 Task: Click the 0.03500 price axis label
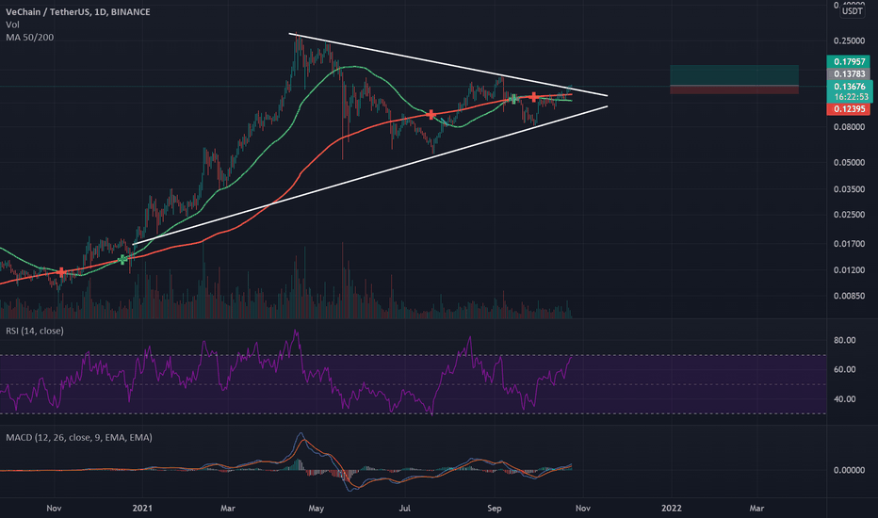[849, 189]
